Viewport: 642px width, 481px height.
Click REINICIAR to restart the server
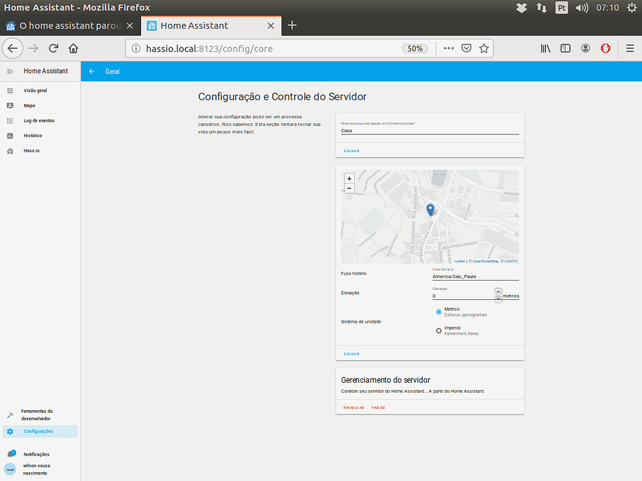click(354, 407)
